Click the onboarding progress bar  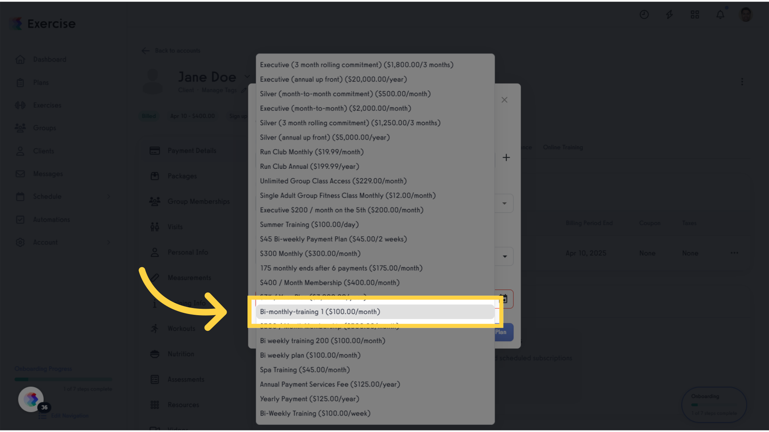tap(63, 379)
